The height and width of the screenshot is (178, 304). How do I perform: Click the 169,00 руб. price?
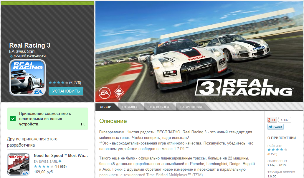point(44,172)
